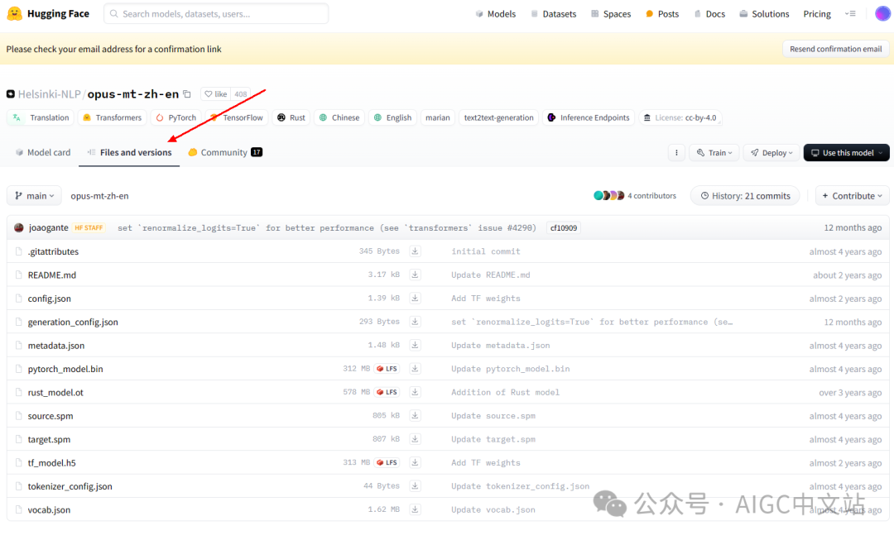Click the TensorFlow tag
Viewport: 894px width, 540px height.
tap(237, 117)
